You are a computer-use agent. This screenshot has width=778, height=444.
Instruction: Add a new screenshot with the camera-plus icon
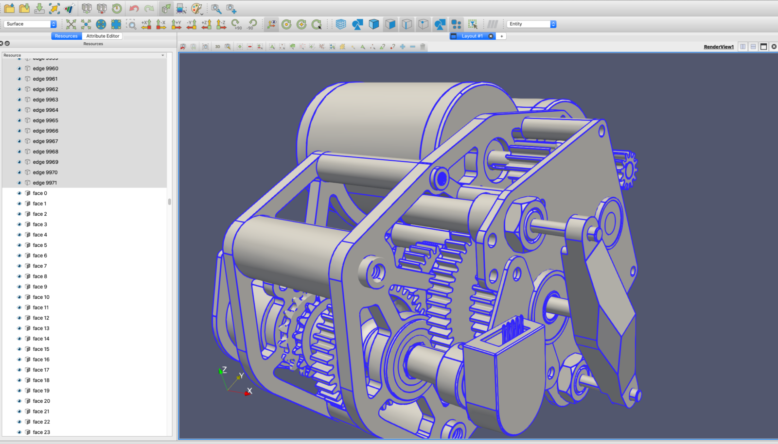pyautogui.click(x=231, y=8)
